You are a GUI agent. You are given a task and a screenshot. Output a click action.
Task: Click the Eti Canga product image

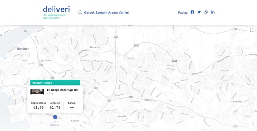pos(37,92)
